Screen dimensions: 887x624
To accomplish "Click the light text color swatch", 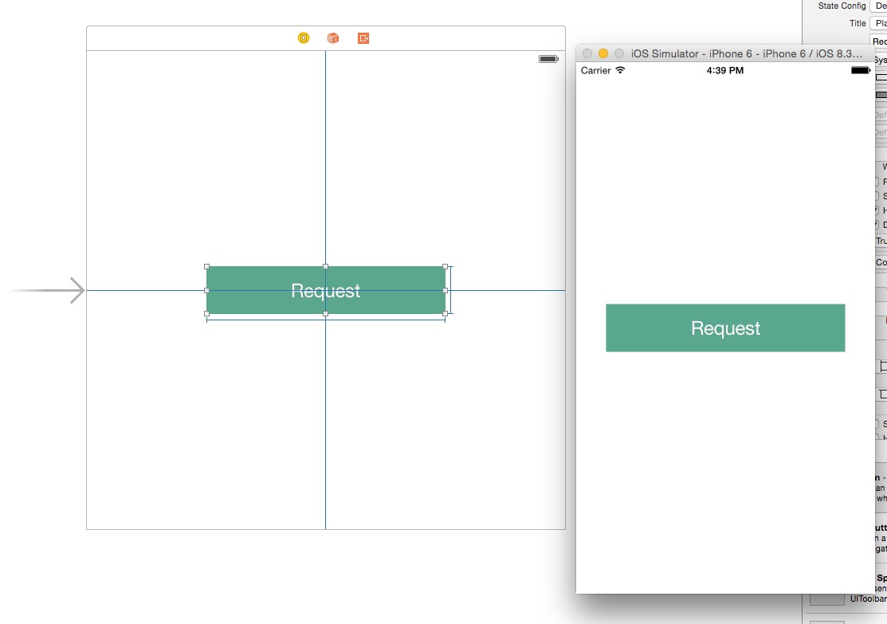I will tap(881, 77).
